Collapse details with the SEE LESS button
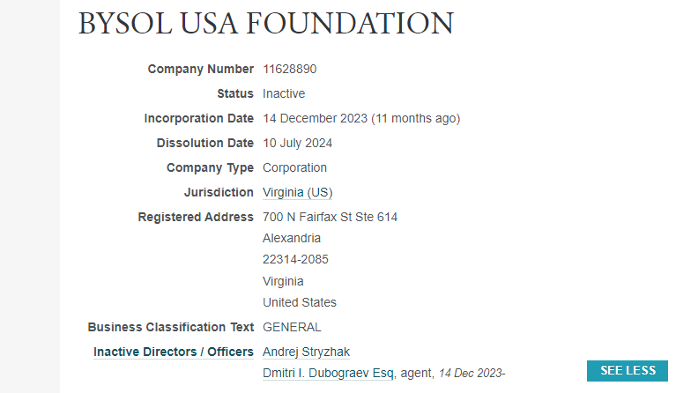Image resolution: width=676 pixels, height=393 pixels. pyautogui.click(x=628, y=371)
